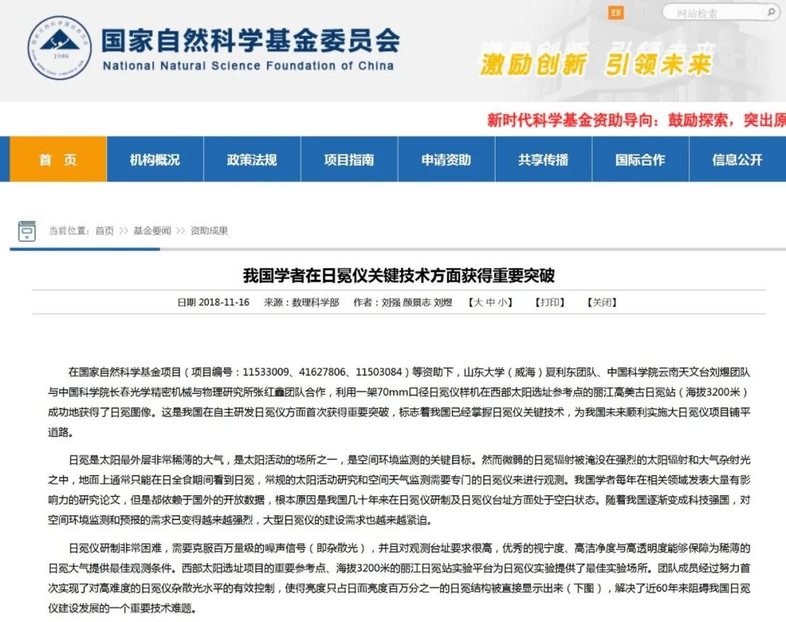
Task: Open the 申请资助 navigation menu
Action: (x=446, y=159)
